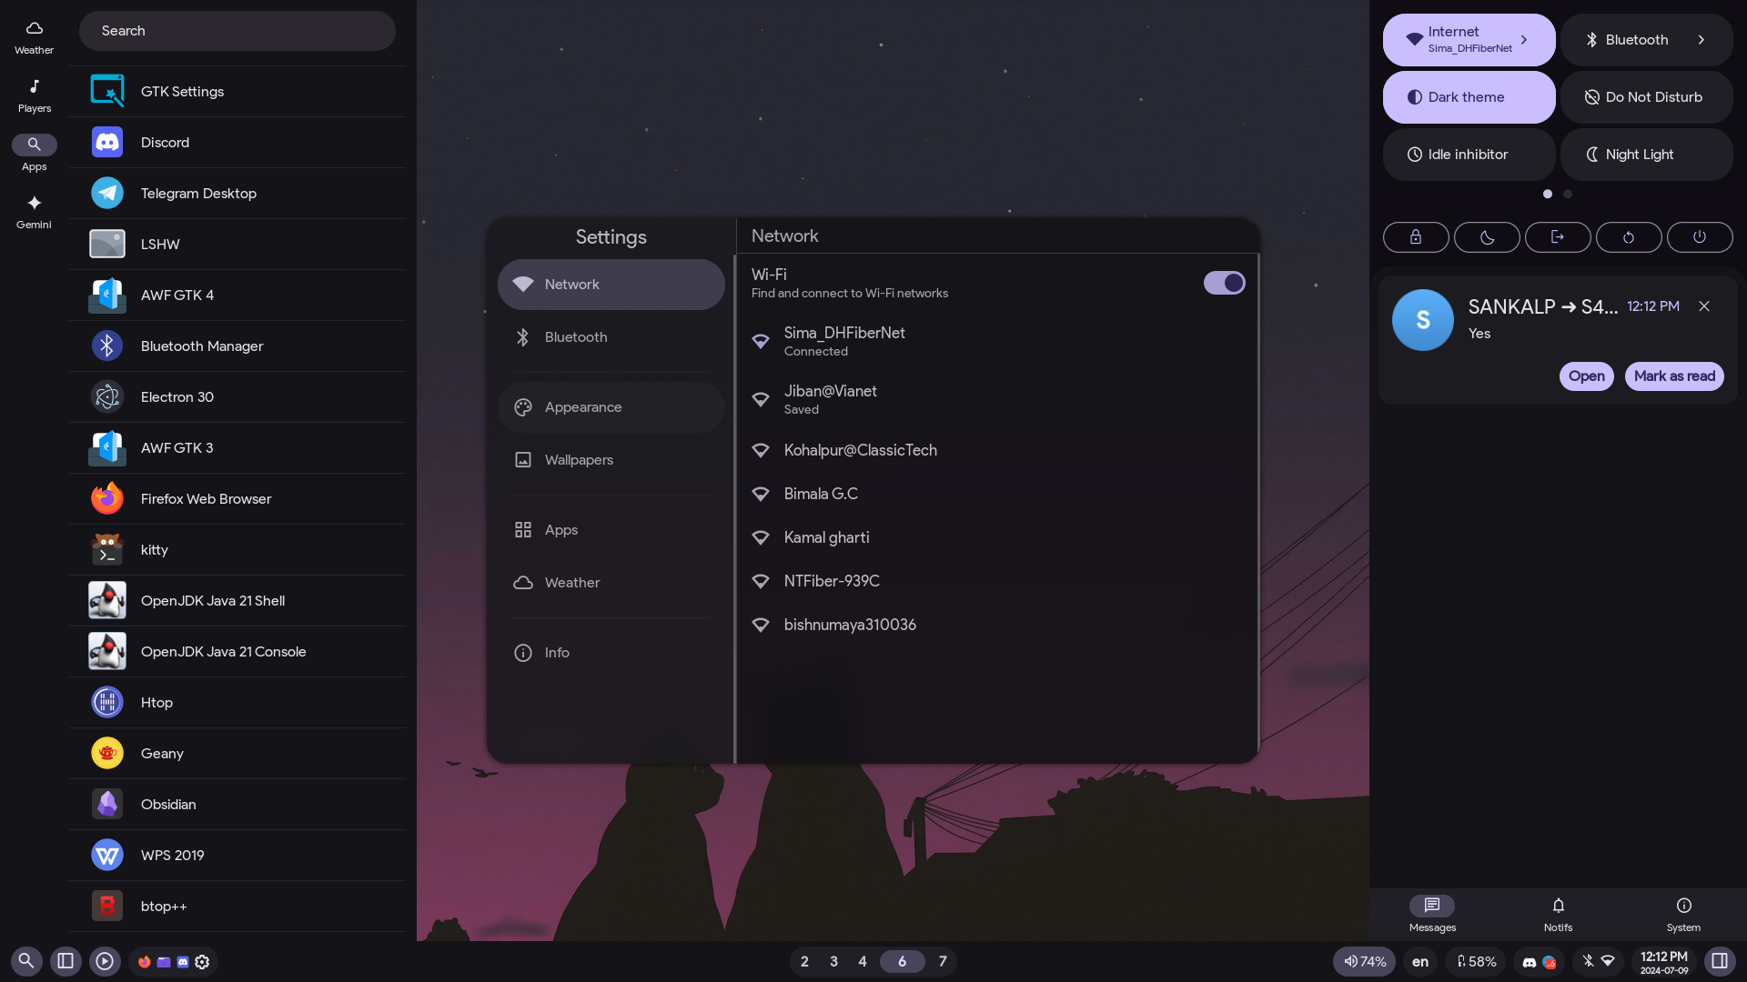
Task: Click Open on SANKALP notification
Action: 1586,376
